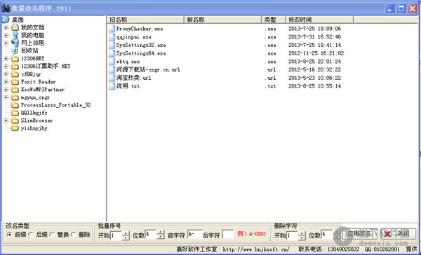
Task: Click the ProcessLasso_Portable_32 folder icon
Action: pos(15,105)
